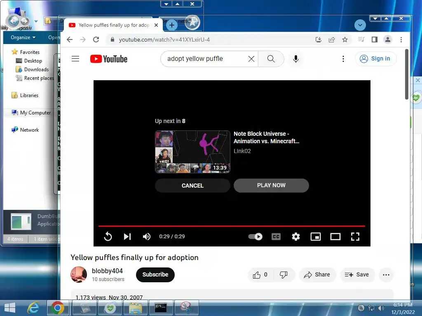Share the video
This screenshot has width=422, height=316.
tap(317, 274)
